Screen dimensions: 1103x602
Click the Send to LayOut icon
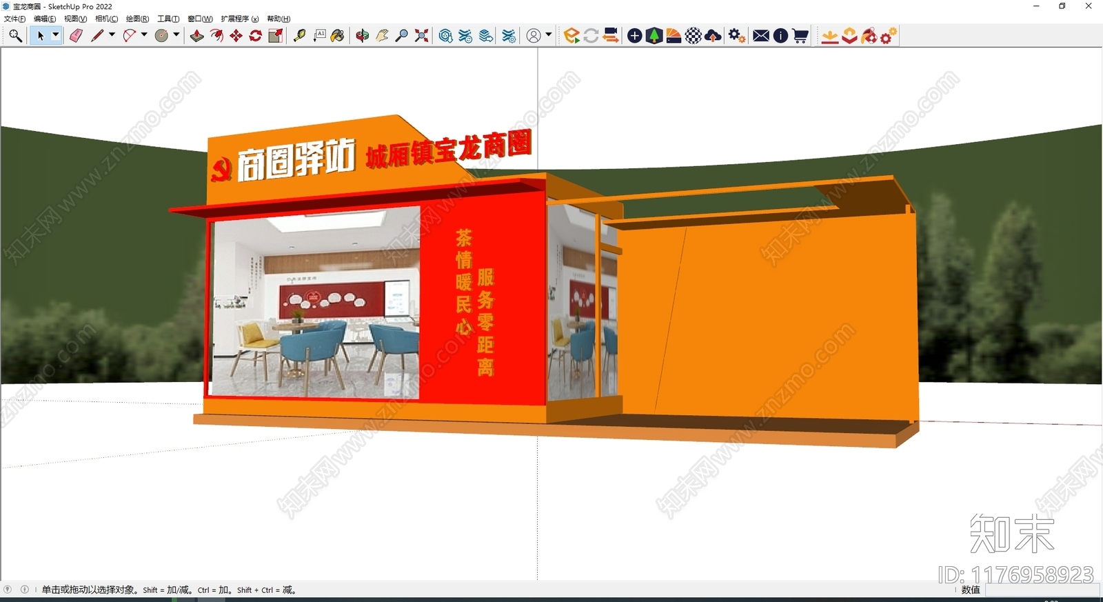486,36
